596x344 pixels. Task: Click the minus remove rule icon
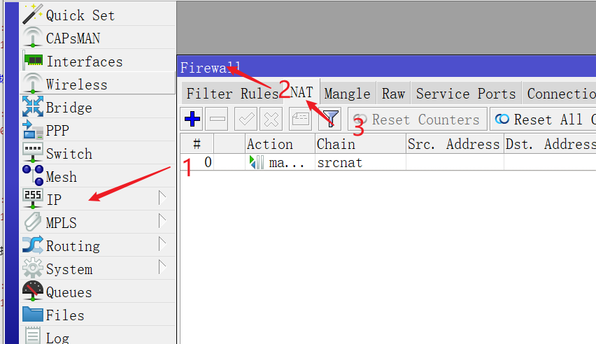coord(218,120)
